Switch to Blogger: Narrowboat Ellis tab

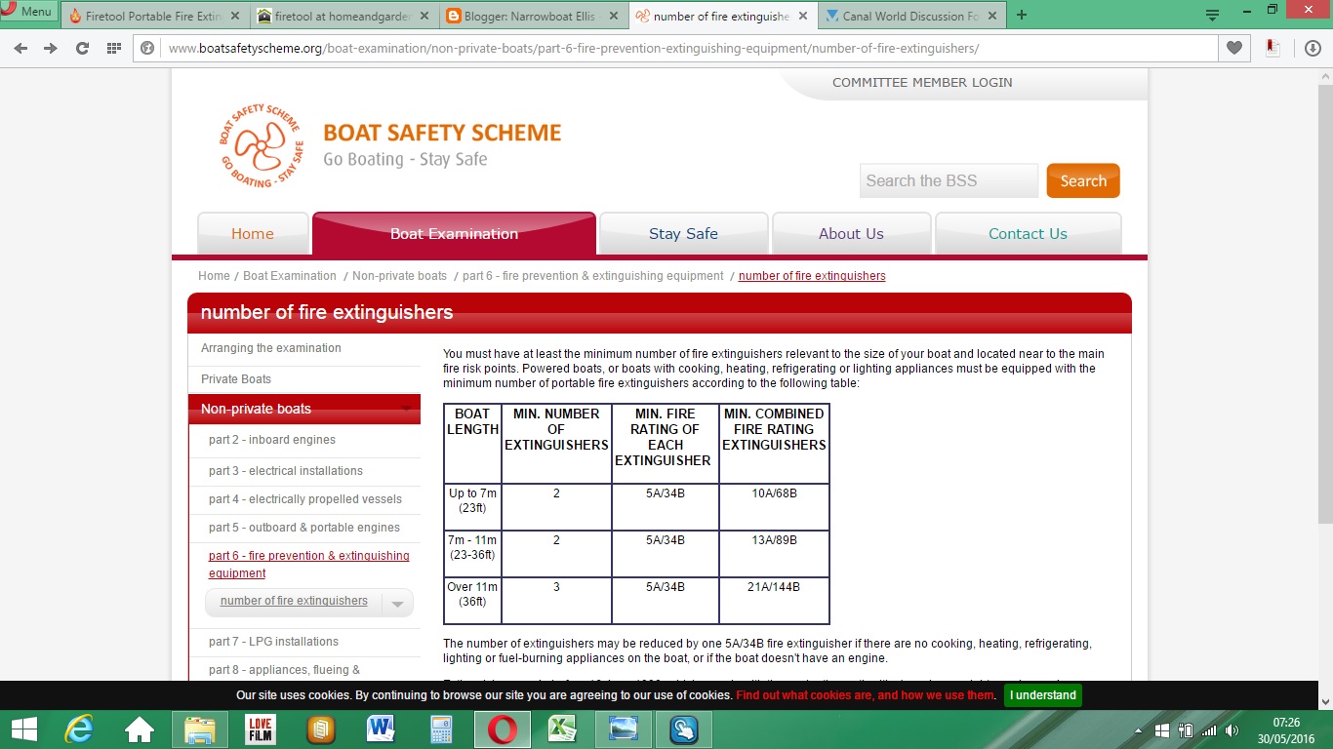pyautogui.click(x=533, y=16)
